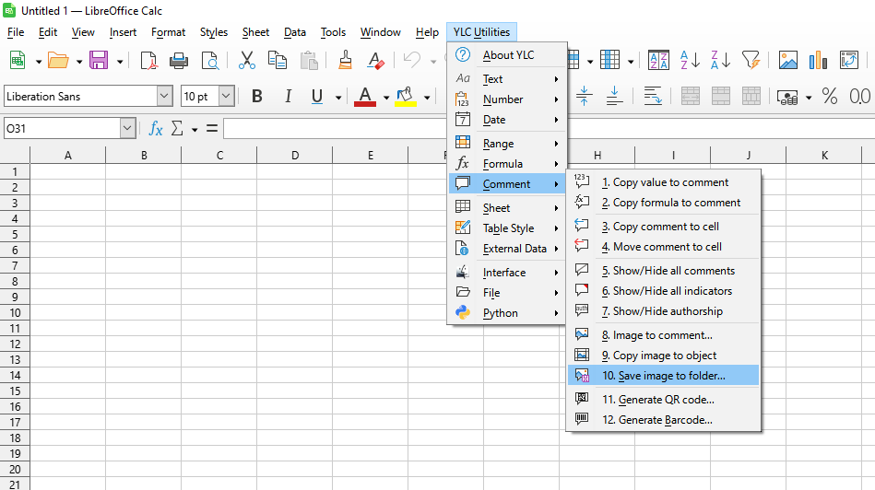
Task: Click the Insert Image icon
Action: click(x=787, y=61)
